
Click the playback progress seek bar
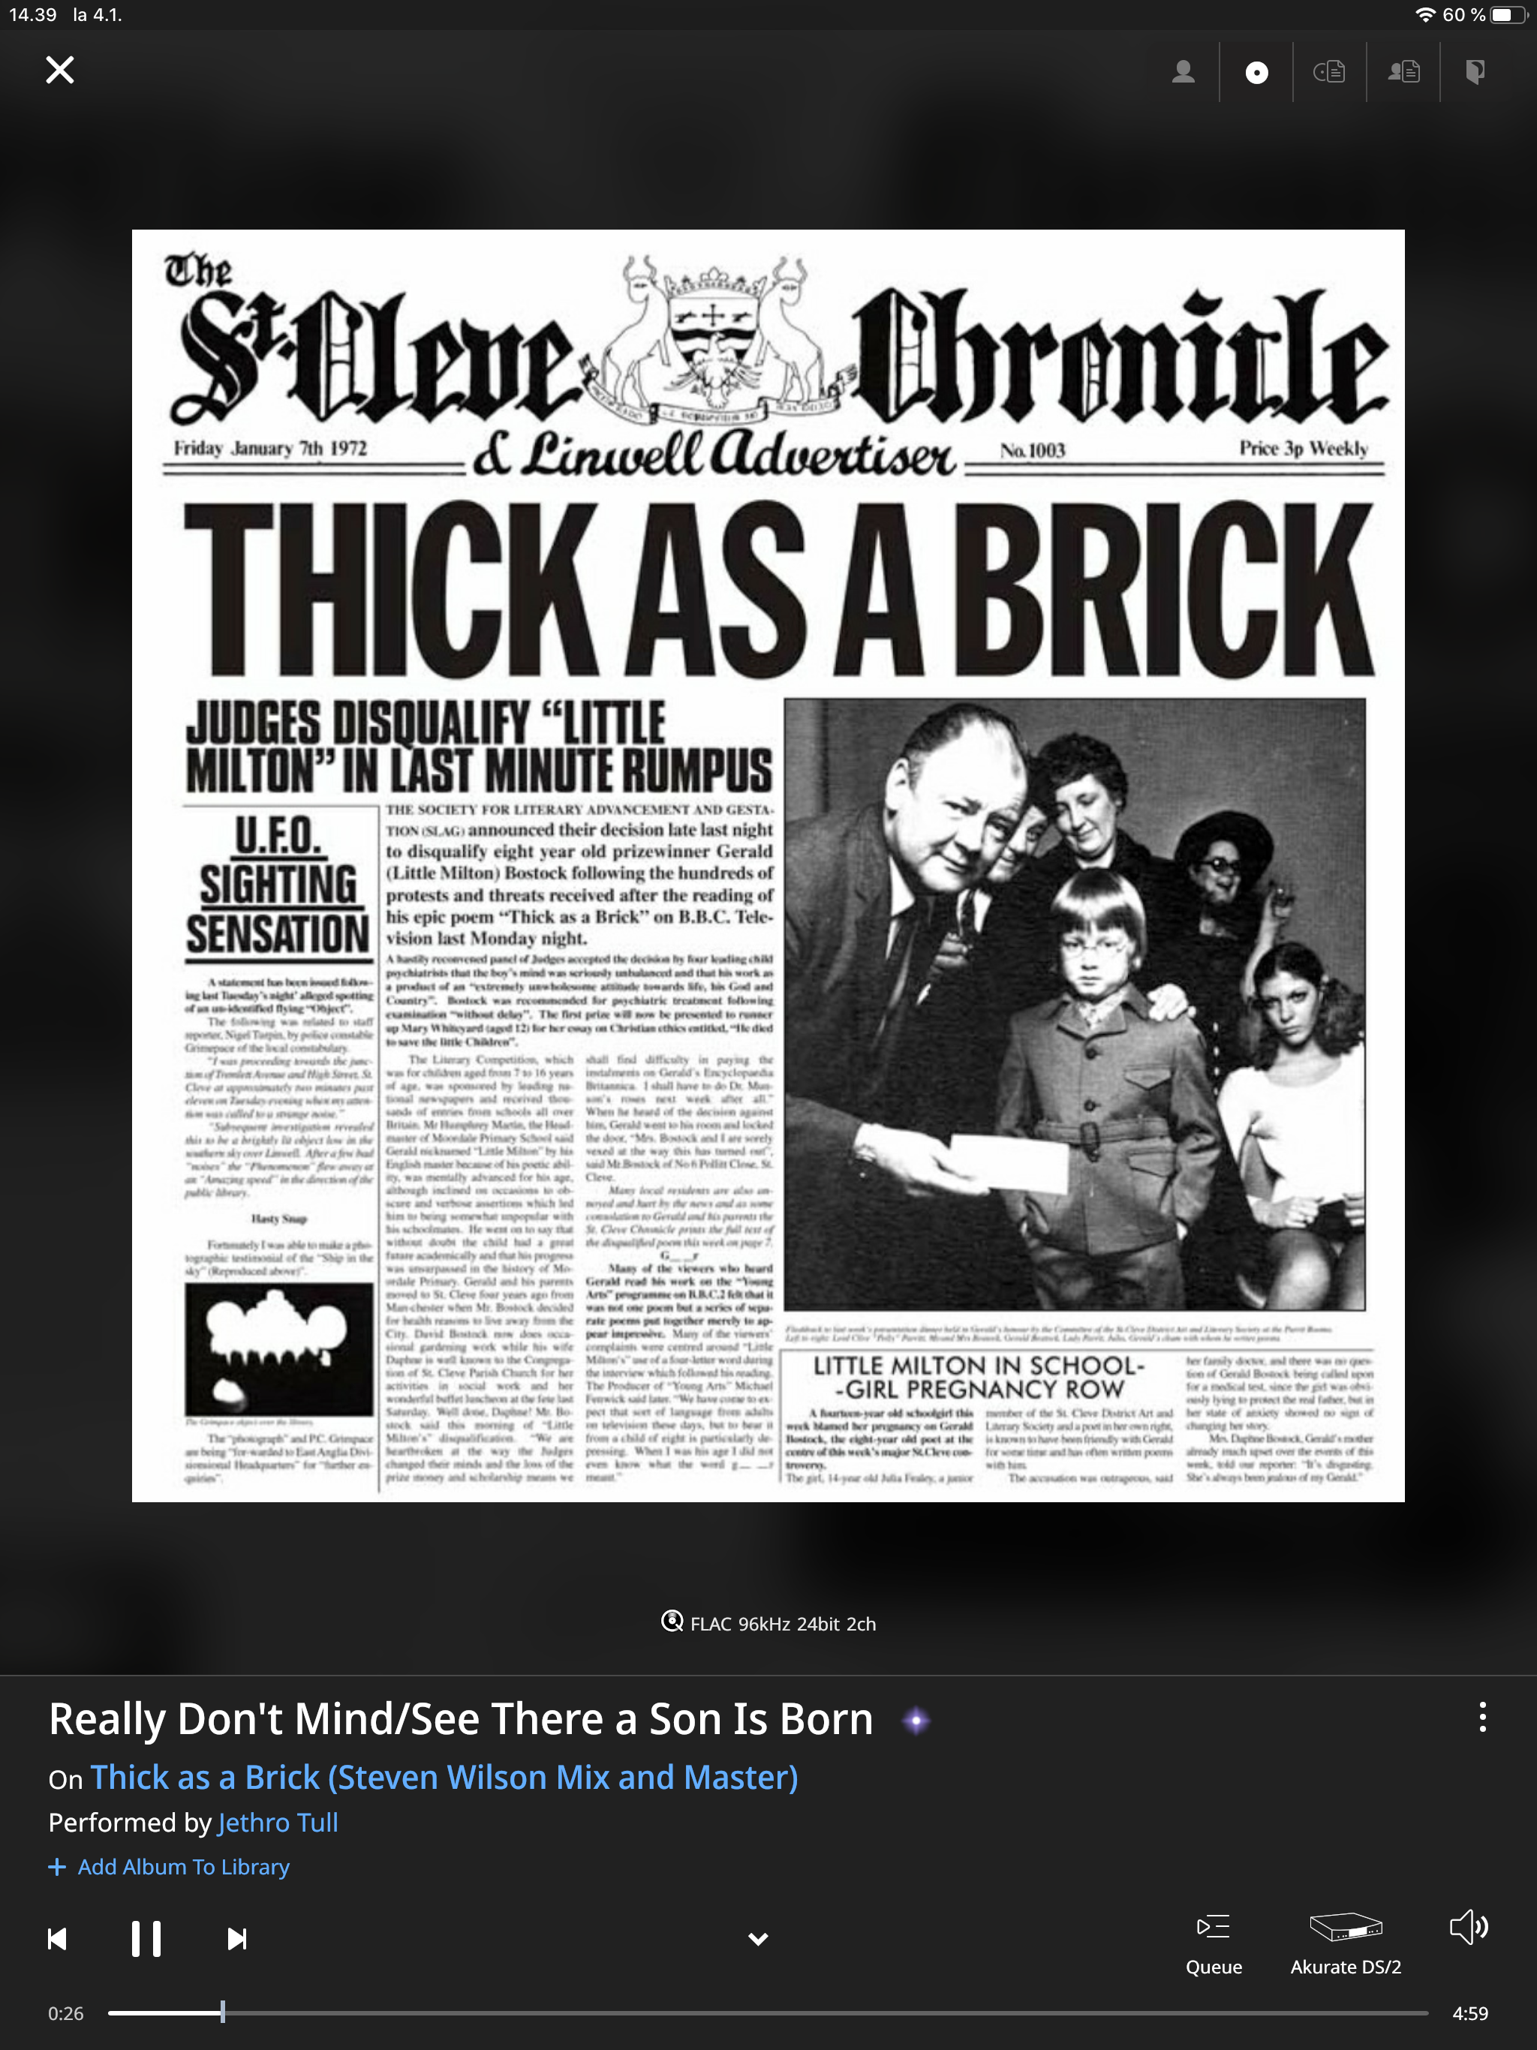pyautogui.click(x=768, y=2013)
